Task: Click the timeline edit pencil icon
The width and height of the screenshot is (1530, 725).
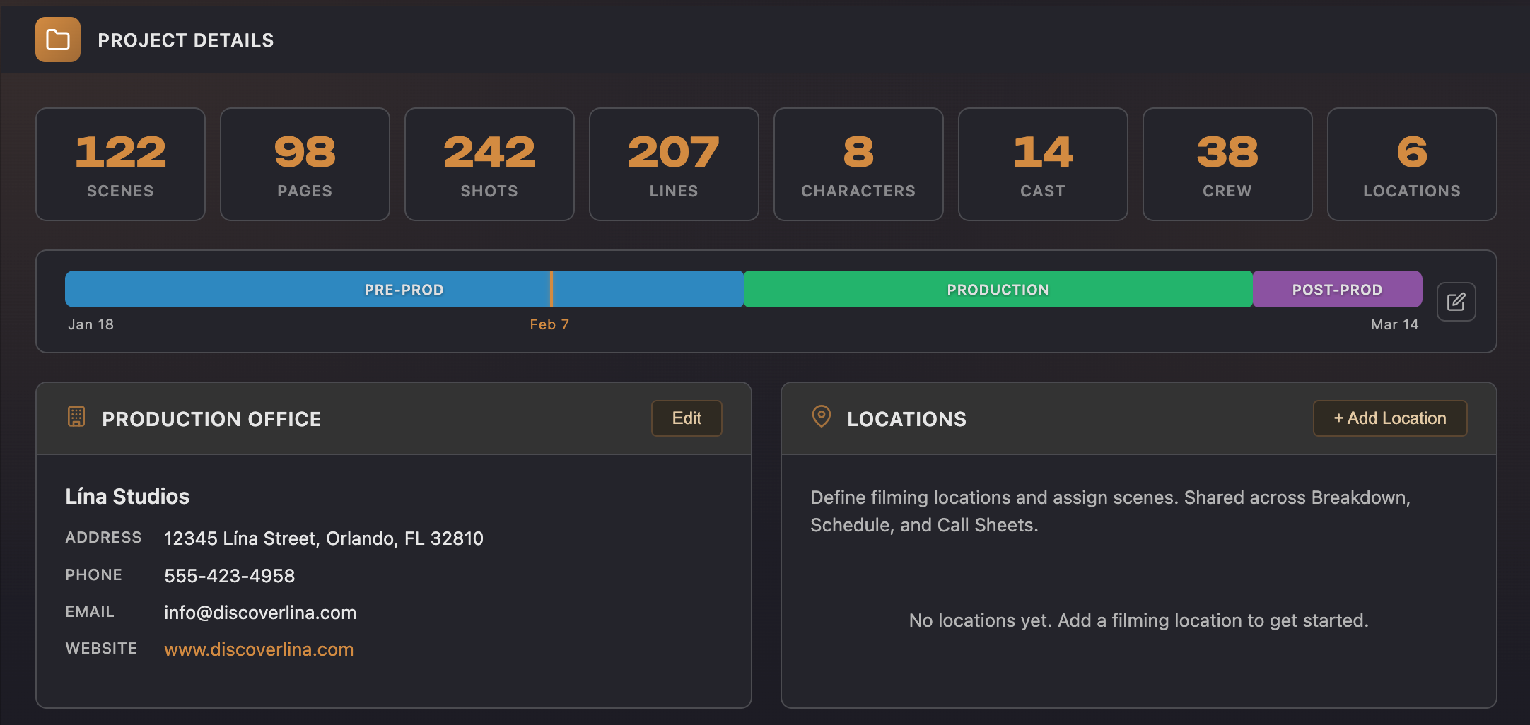Action: tap(1456, 302)
